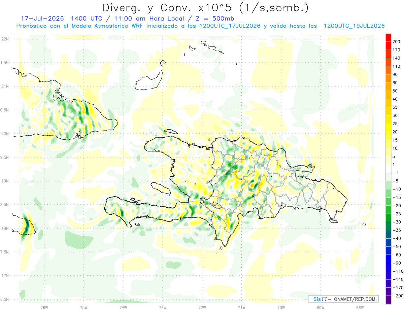Select the latitude axis label 21N
This screenshot has width=404, height=312.
click(x=5, y=86)
